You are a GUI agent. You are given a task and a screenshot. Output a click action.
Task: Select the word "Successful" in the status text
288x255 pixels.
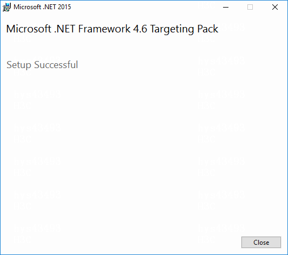(56, 64)
